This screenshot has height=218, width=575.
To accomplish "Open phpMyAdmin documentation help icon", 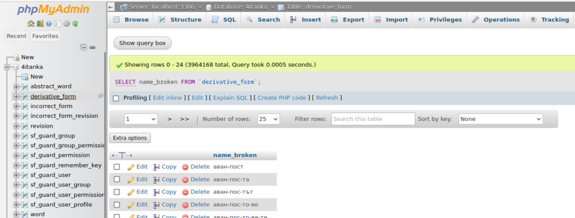I will (48, 24).
